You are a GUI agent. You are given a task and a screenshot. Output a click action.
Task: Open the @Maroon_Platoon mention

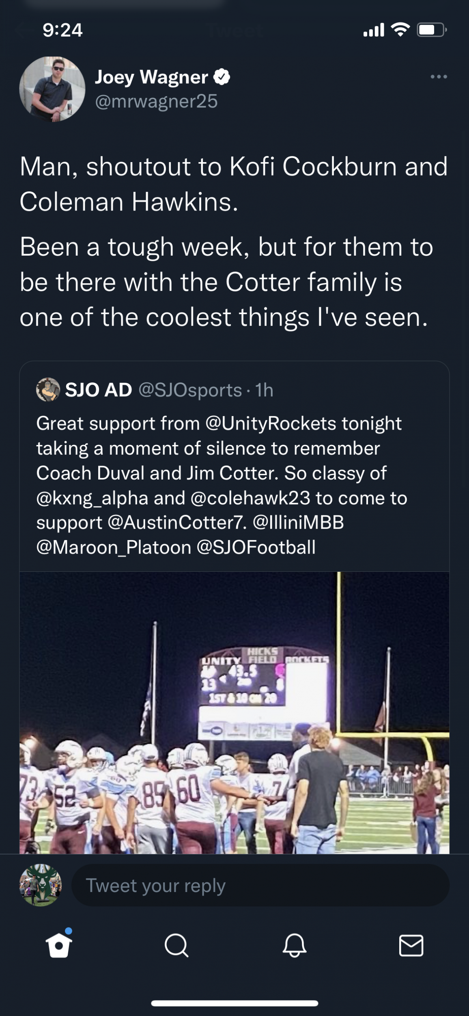(114, 547)
